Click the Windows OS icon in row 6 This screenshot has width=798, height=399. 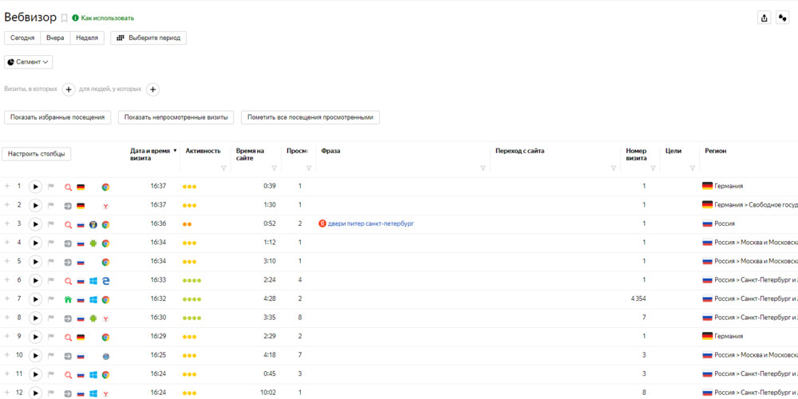pos(93,281)
